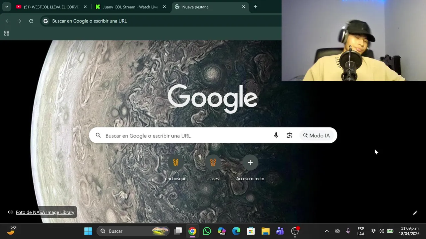The image size is (426, 239).
Task: Open the apps grid in bookmarks bar
Action: click(x=7, y=33)
